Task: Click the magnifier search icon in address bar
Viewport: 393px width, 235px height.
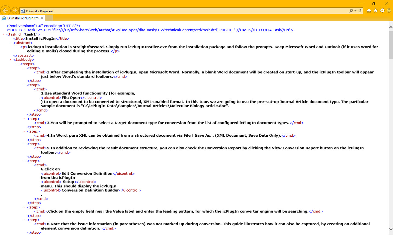Action: click(x=351, y=11)
